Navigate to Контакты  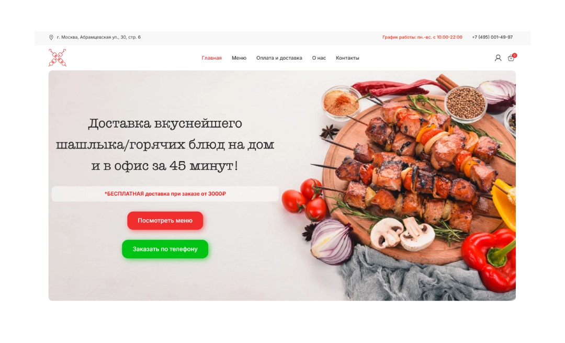click(347, 58)
